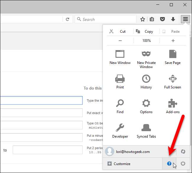Image resolution: width=192 pixels, height=173 pixels.
Task: Open the hamburger menu button
Action: [x=186, y=19]
